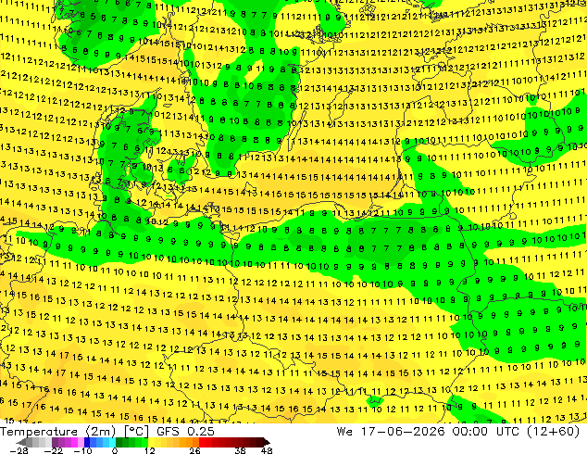
Task: Select the "GFS 0.25" model label
Action: coord(185,432)
